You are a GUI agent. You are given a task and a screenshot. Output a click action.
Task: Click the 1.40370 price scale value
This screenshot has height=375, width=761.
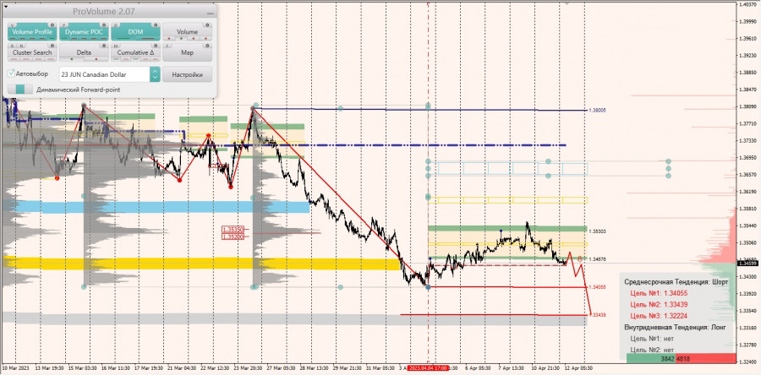point(748,4)
